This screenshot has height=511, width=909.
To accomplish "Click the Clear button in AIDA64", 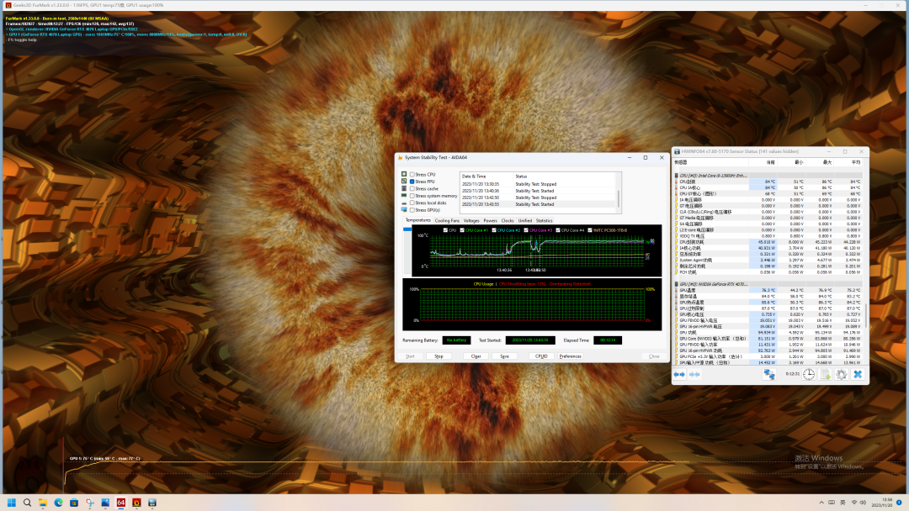I will tap(476, 356).
